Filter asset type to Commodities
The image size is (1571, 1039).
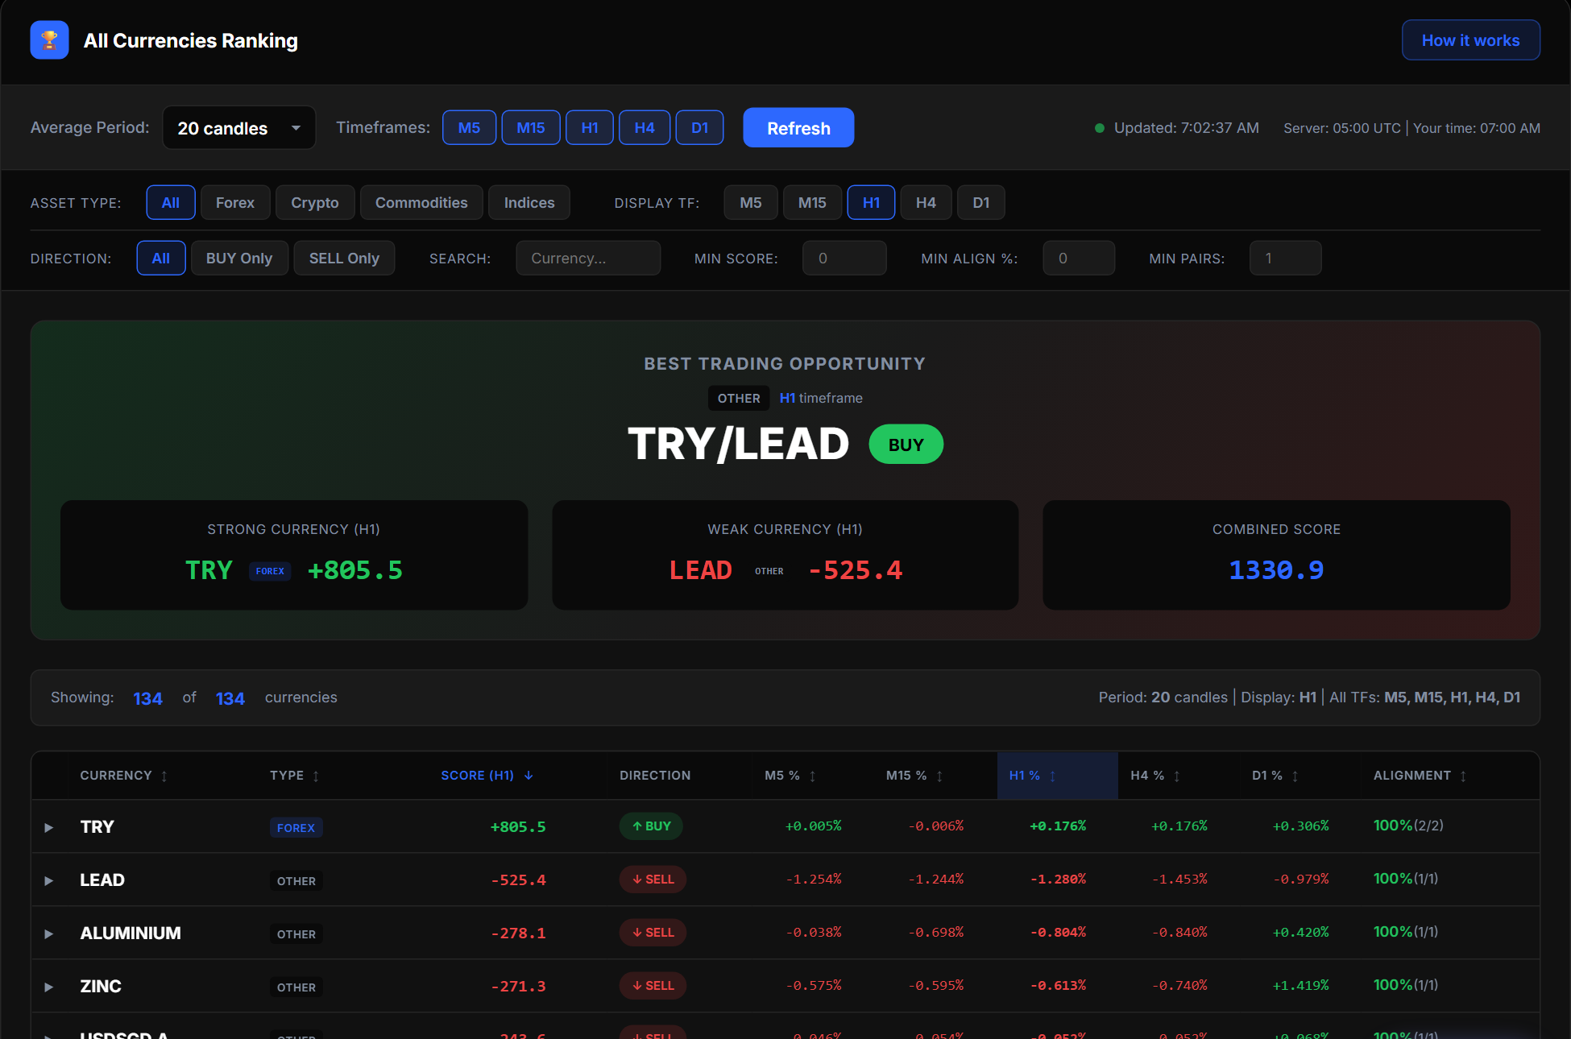pyautogui.click(x=421, y=202)
